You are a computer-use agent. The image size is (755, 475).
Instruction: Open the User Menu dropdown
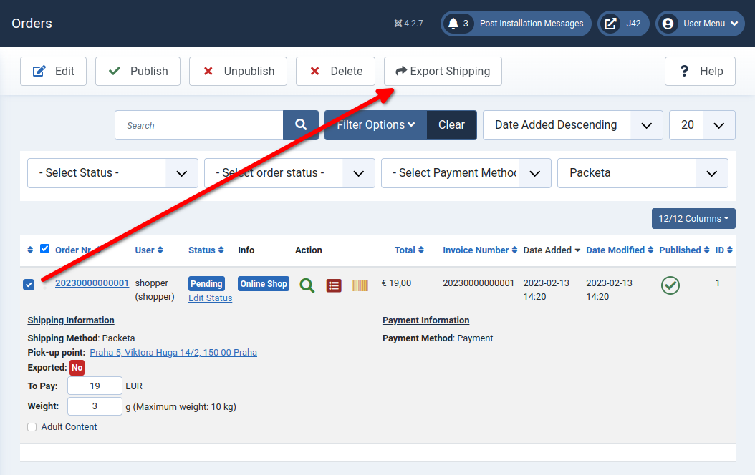point(700,24)
